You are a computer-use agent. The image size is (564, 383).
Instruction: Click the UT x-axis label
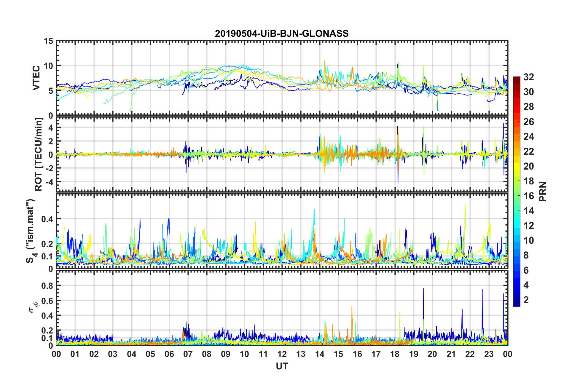pos(282,366)
